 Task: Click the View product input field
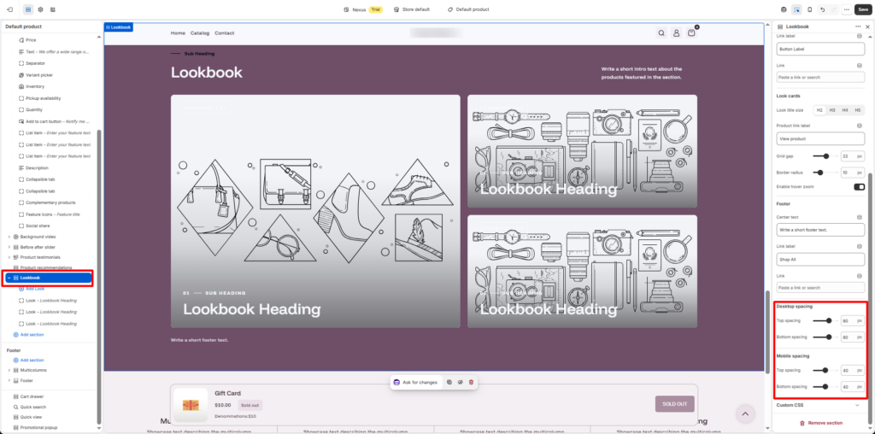pyautogui.click(x=820, y=138)
